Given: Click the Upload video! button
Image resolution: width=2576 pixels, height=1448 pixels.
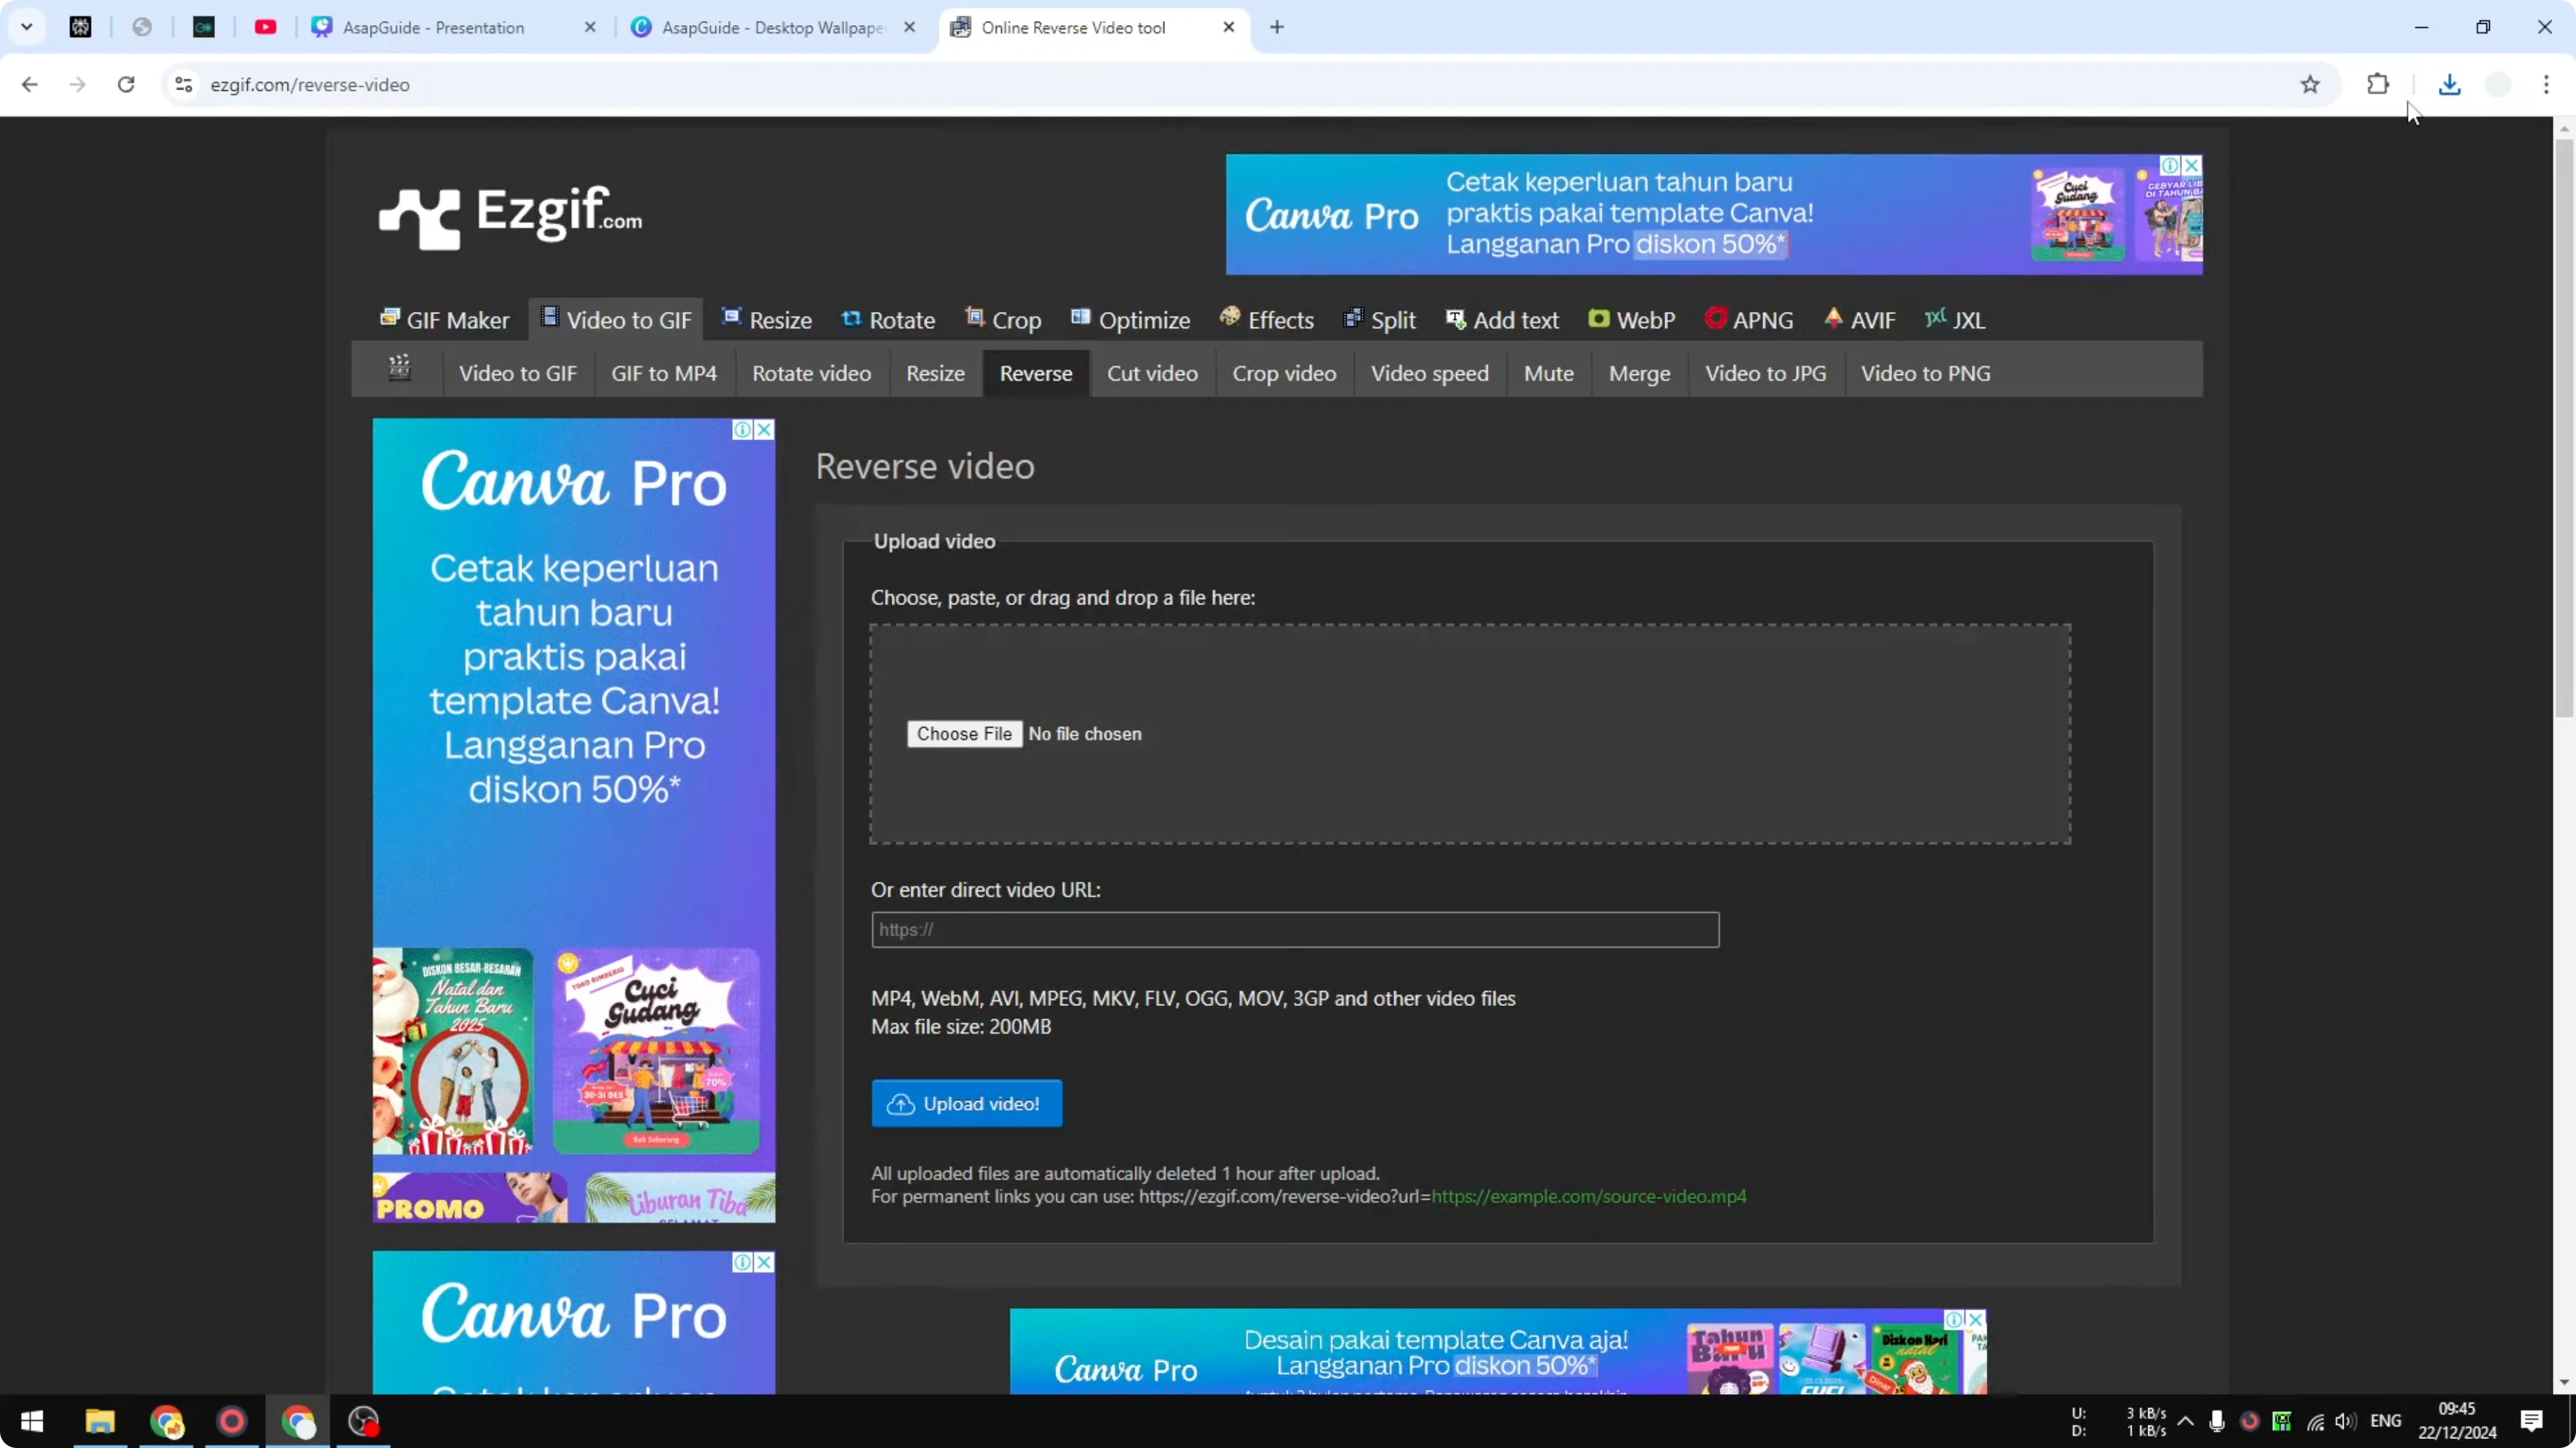Looking at the screenshot, I should 966,1102.
